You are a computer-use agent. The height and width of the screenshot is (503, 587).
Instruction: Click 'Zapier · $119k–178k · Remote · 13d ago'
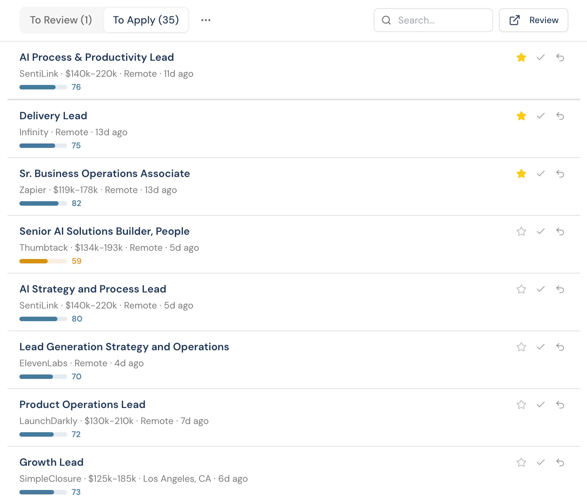tap(98, 190)
